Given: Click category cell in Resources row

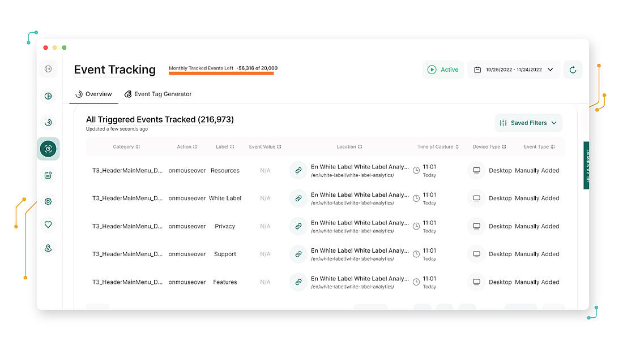Looking at the screenshot, I should [x=127, y=171].
